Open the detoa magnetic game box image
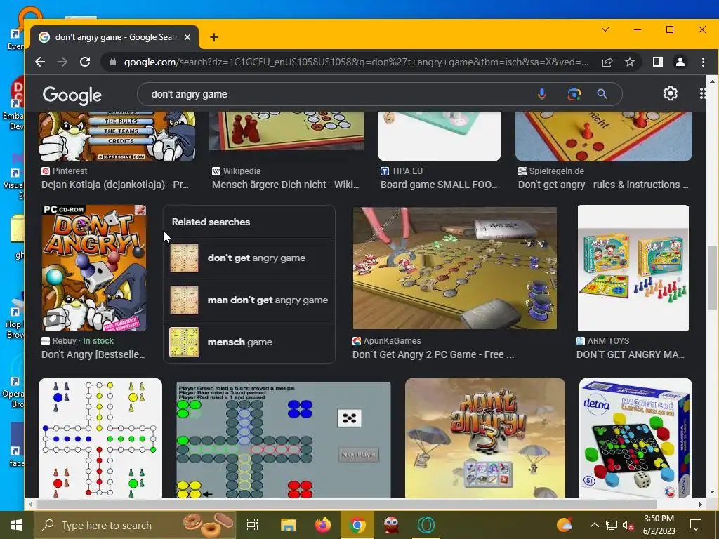This screenshot has width=719, height=539. tap(635, 438)
